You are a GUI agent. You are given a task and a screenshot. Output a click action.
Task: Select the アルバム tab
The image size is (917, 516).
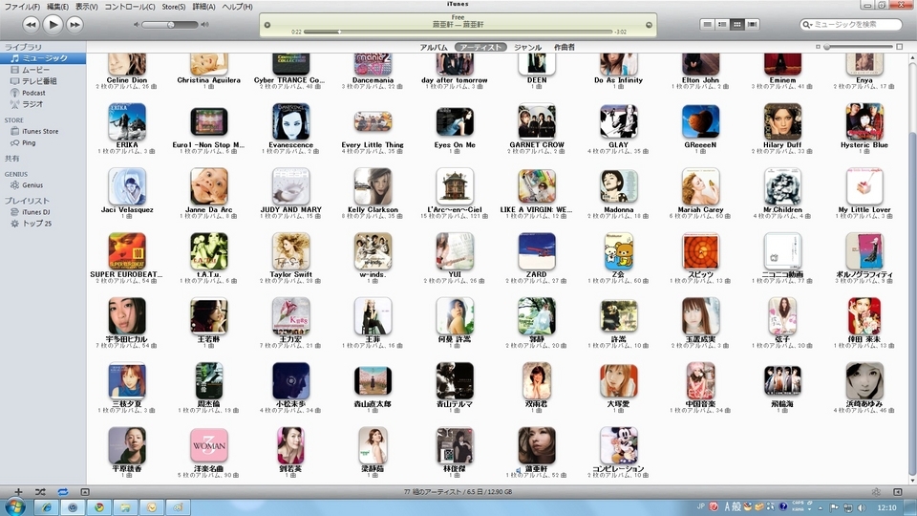pyautogui.click(x=434, y=48)
